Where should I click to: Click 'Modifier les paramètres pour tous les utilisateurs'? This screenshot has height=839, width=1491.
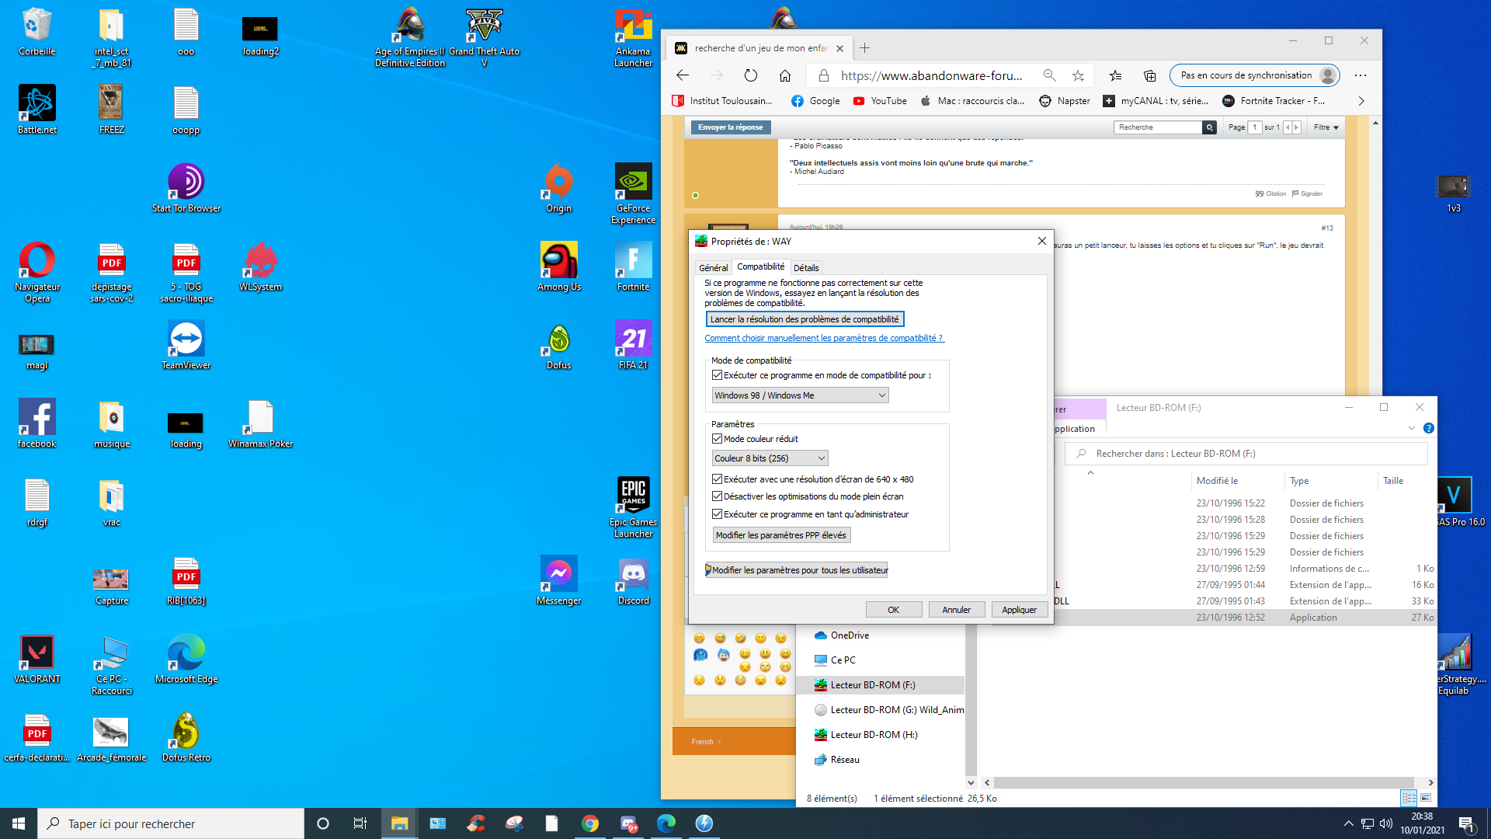pyautogui.click(x=797, y=570)
